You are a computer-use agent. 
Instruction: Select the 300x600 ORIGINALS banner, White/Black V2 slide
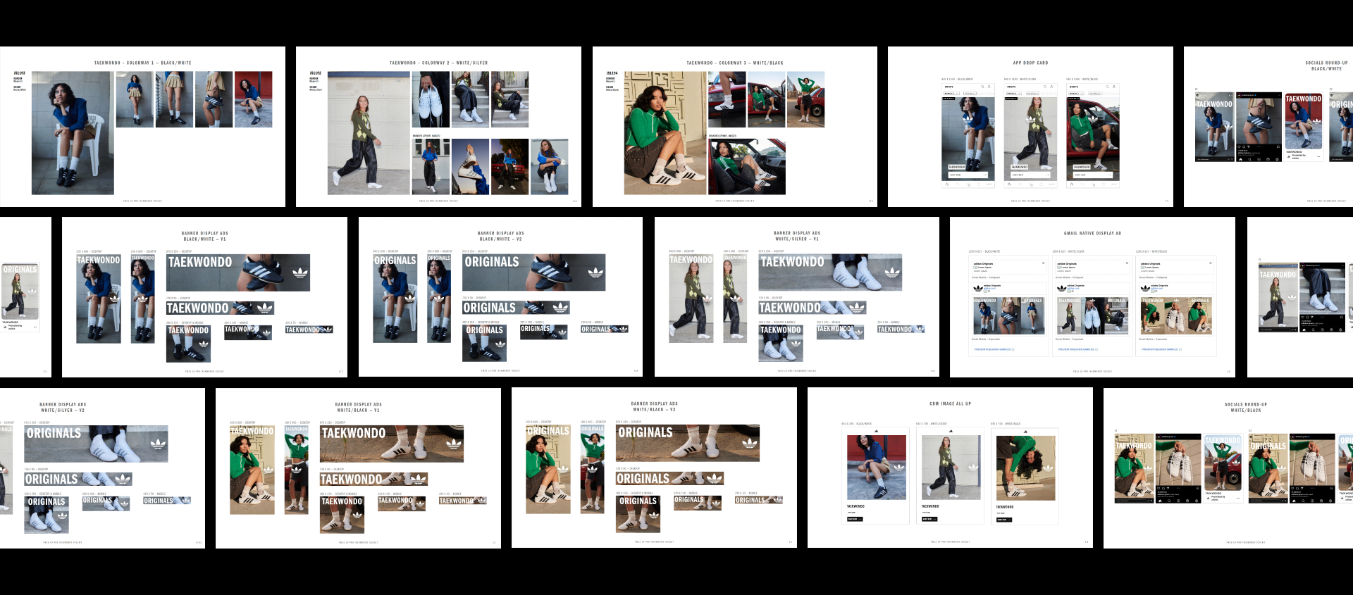548,469
